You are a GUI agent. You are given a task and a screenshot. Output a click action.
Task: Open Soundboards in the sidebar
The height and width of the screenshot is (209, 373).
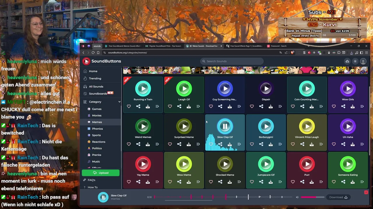tap(98, 93)
